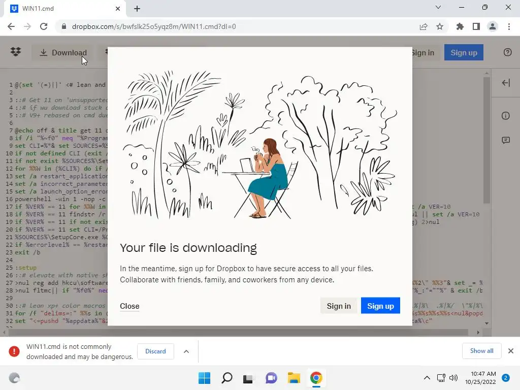Click the Dropbox logo icon
This screenshot has width=520, height=390.
pos(16,52)
